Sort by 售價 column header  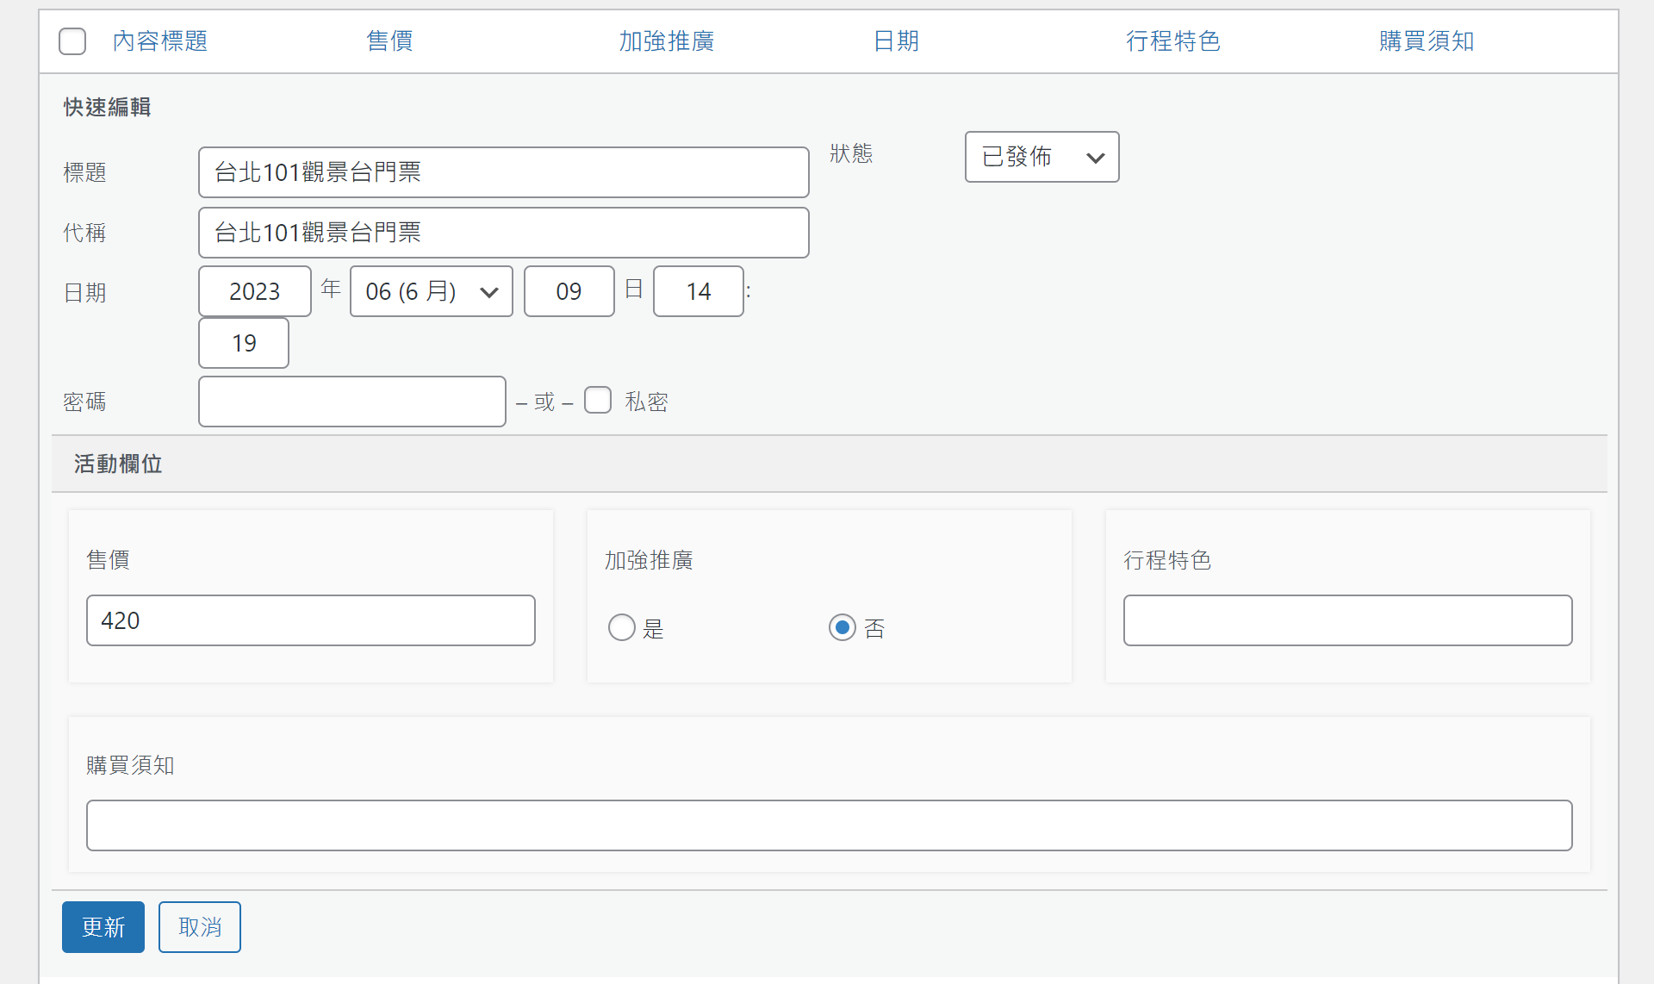389,41
